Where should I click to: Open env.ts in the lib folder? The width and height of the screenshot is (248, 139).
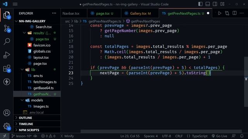pyautogui.click(x=38, y=76)
